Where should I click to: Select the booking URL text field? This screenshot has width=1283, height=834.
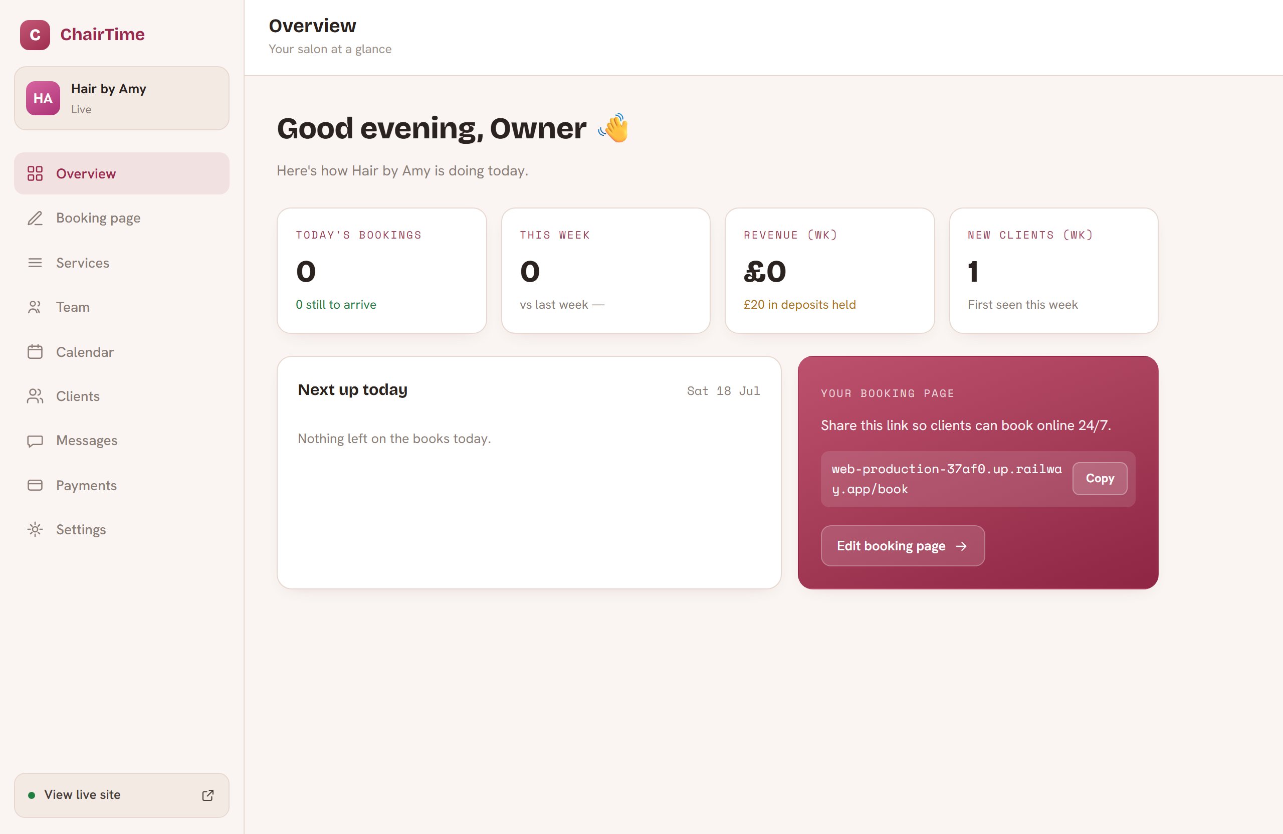[947, 479]
